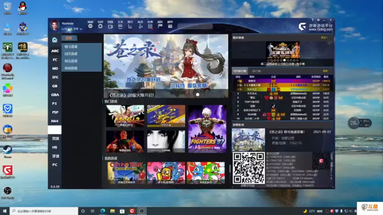Open the help question mark icon

[313, 20]
